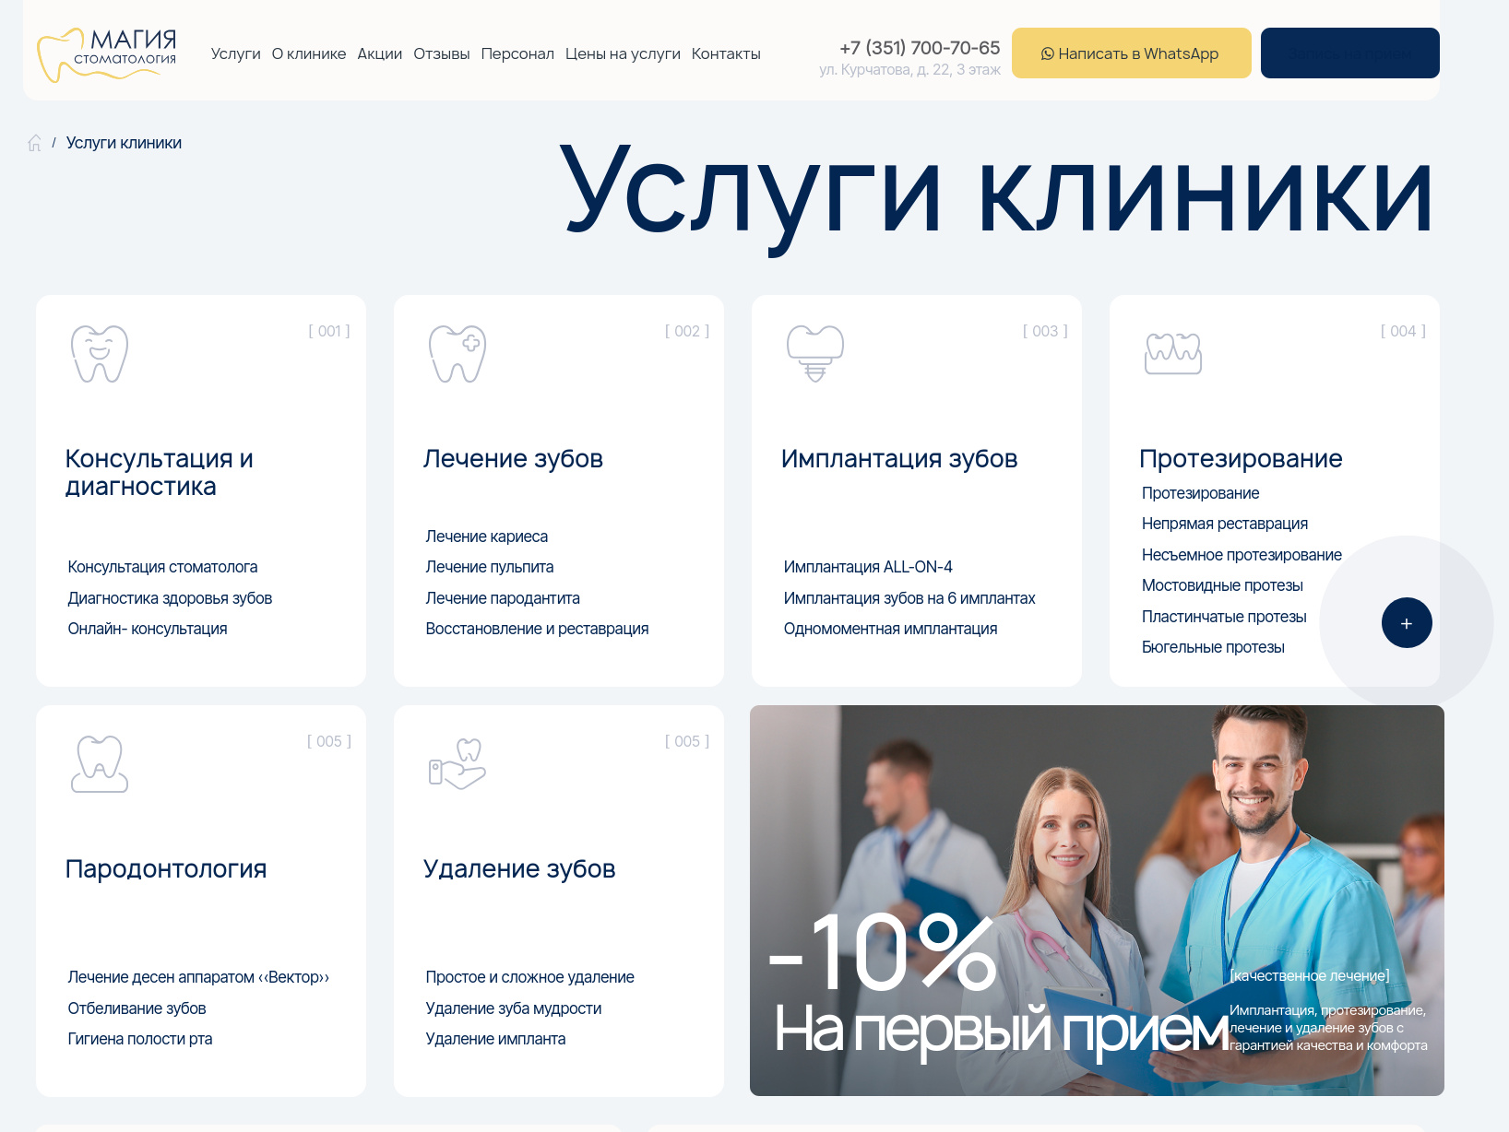1509x1132 pixels.
Task: Select Лечение пульпита link
Action: point(490,567)
